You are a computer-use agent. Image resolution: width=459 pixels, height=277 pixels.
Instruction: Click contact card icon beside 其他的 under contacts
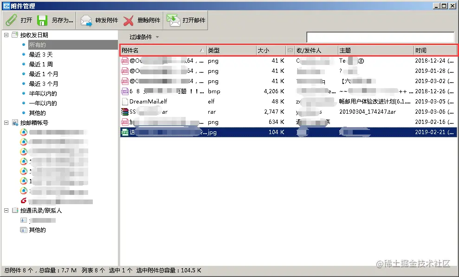click(x=24, y=230)
